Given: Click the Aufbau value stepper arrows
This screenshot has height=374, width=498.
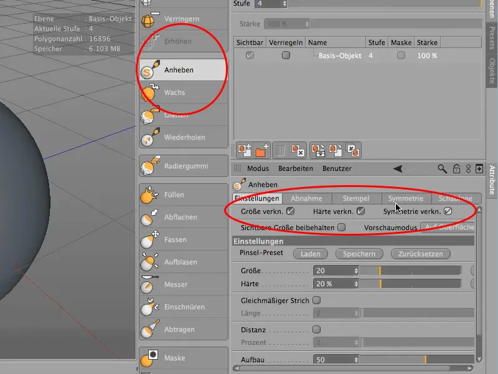Looking at the screenshot, I should [x=356, y=360].
